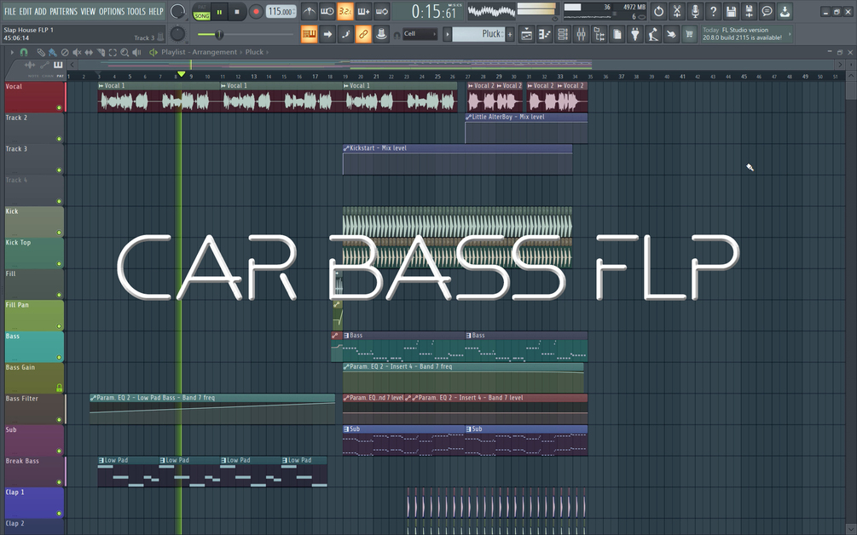The image size is (857, 535).
Task: Toggle loop recording icon
Action: (x=381, y=11)
